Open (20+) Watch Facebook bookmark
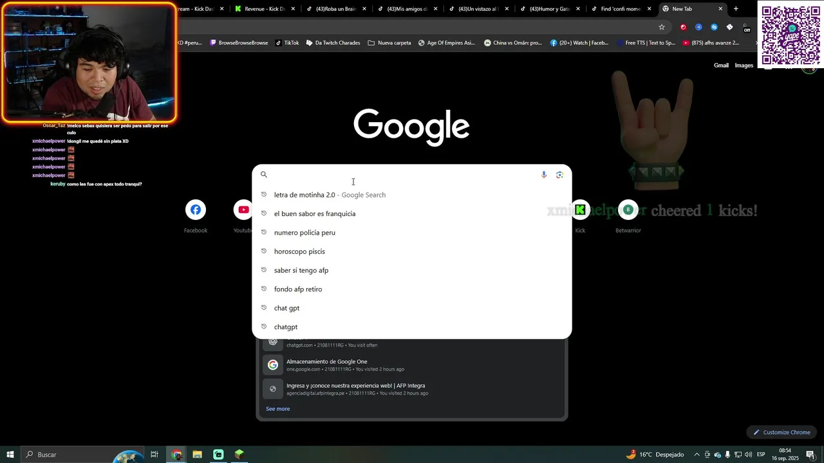 click(579, 43)
